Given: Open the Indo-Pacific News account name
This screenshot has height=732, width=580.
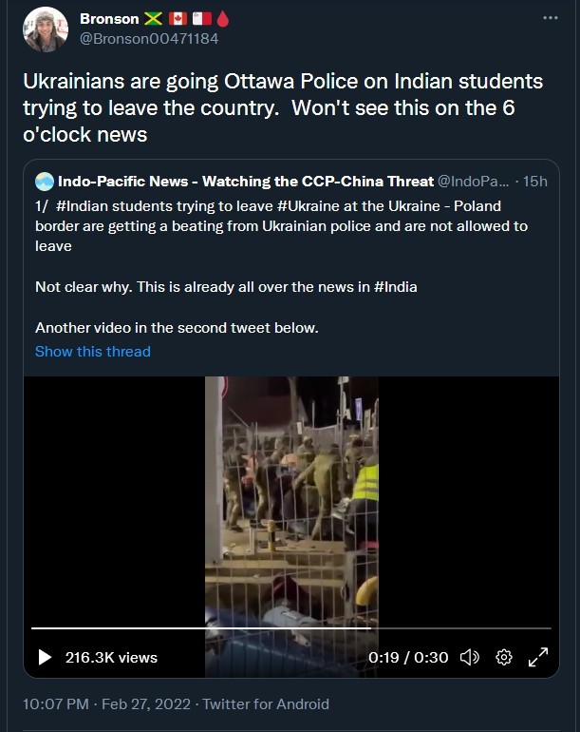Looking at the screenshot, I should 245,182.
